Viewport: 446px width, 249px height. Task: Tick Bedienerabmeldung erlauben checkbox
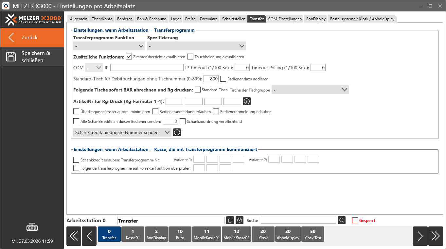(216, 111)
